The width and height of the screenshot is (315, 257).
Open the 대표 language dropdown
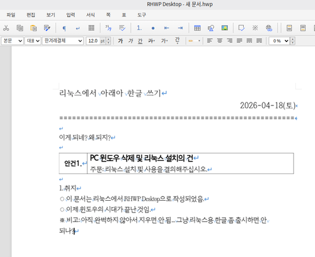click(33, 41)
